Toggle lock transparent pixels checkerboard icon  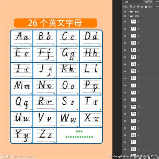pyautogui.click(x=131, y=7)
